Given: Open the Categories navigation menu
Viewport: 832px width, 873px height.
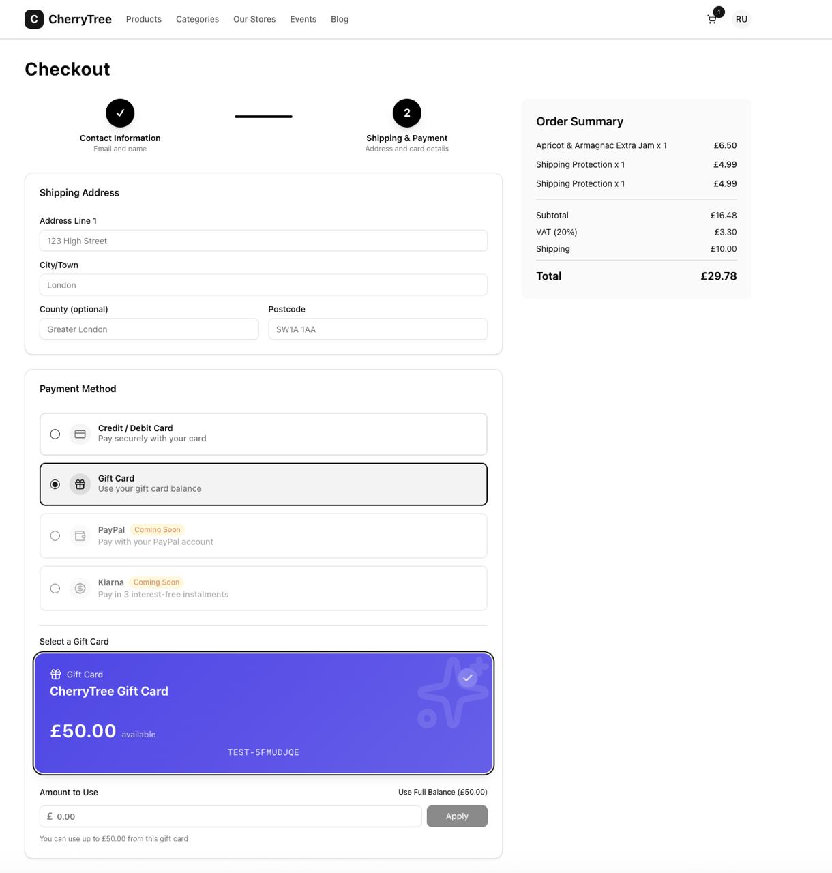Looking at the screenshot, I should click(x=197, y=19).
